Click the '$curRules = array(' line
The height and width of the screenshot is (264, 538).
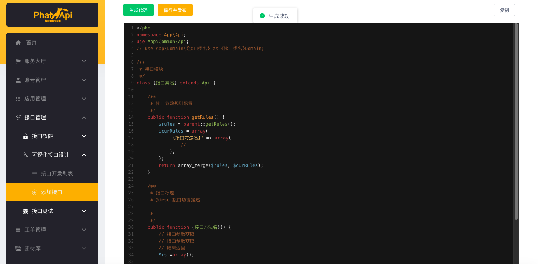click(183, 131)
